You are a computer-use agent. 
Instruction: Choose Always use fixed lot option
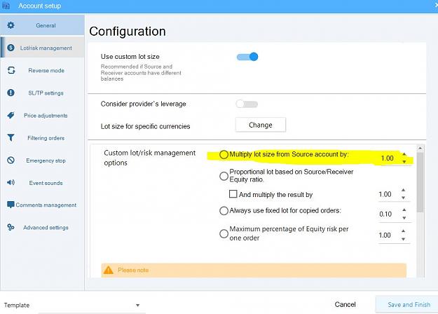click(224, 211)
